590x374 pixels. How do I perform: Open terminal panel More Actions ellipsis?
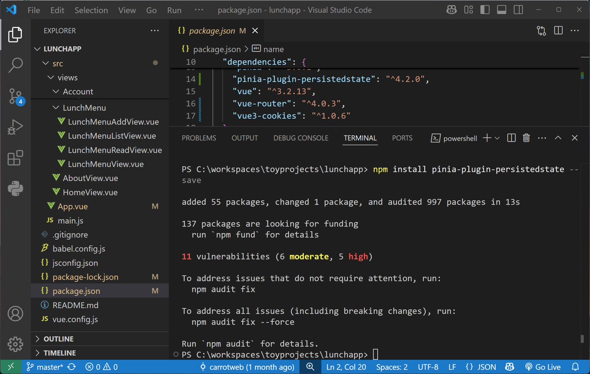point(542,138)
